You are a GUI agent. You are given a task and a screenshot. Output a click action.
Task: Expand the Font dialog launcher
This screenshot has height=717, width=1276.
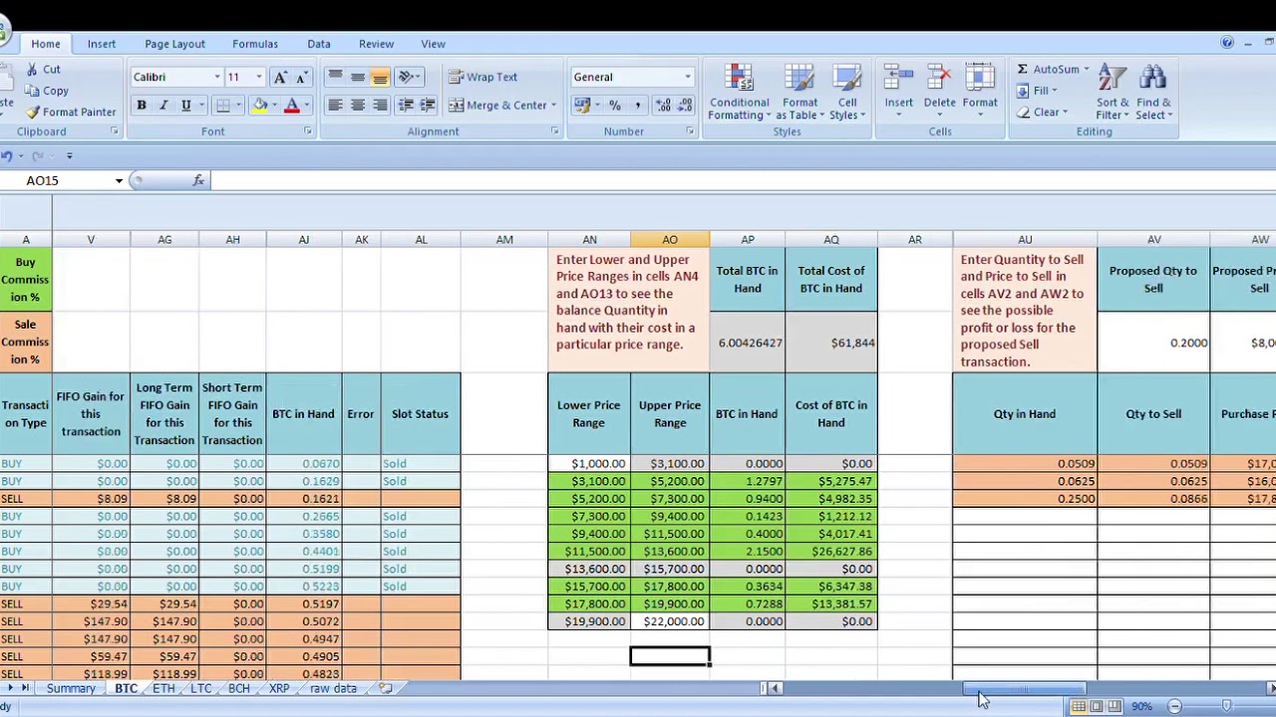click(x=307, y=131)
